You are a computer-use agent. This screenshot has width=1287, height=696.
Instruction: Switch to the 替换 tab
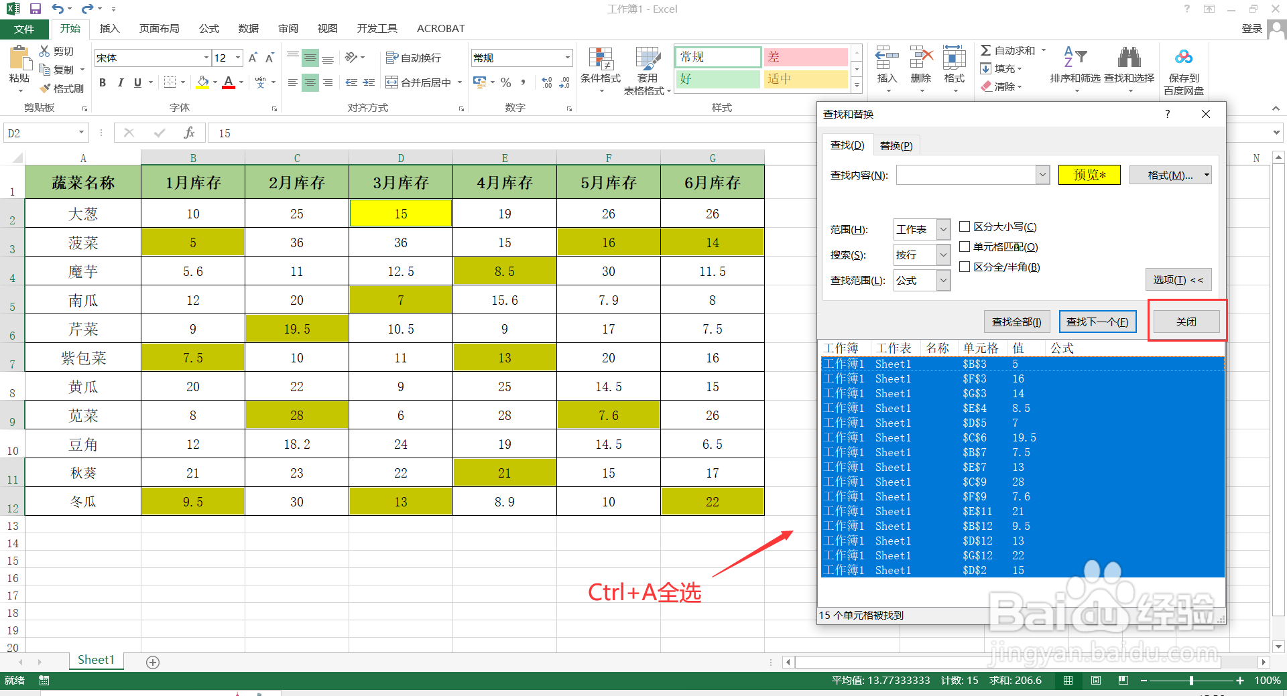(896, 145)
